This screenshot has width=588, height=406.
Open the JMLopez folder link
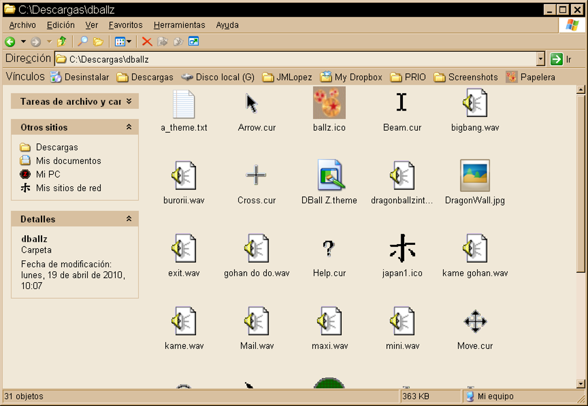tap(287, 77)
